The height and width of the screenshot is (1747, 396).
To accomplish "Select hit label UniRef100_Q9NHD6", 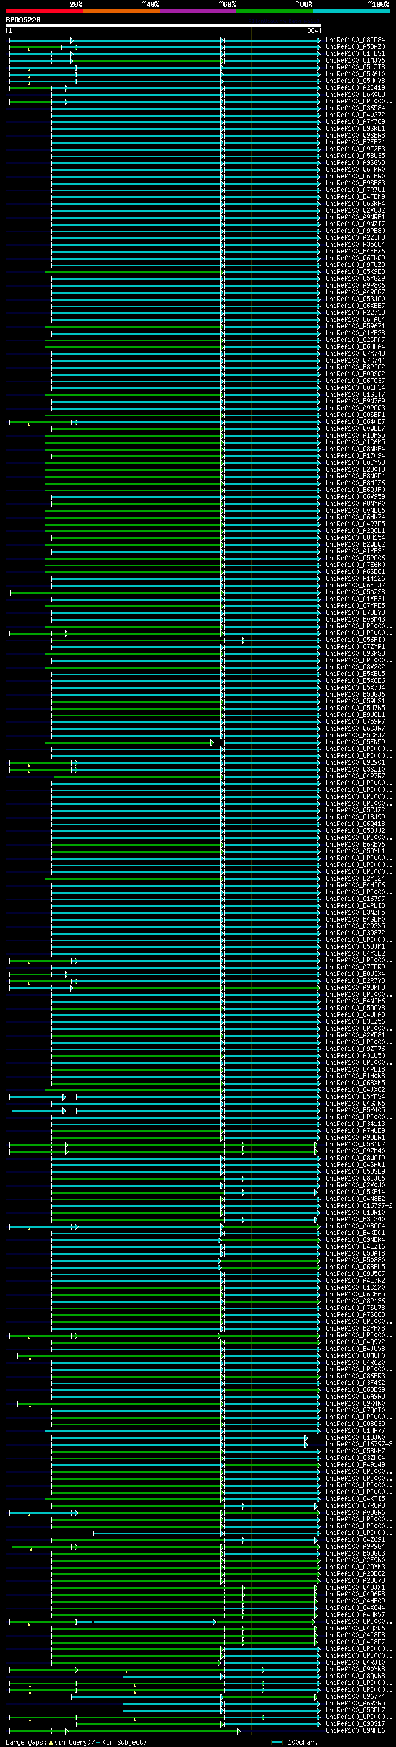I will 355,1730.
